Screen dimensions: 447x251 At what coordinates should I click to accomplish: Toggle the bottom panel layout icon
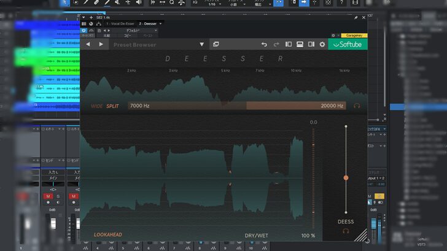click(x=300, y=44)
